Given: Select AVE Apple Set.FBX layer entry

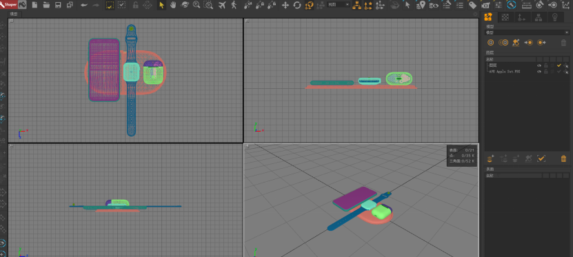Looking at the screenshot, I should click(504, 72).
